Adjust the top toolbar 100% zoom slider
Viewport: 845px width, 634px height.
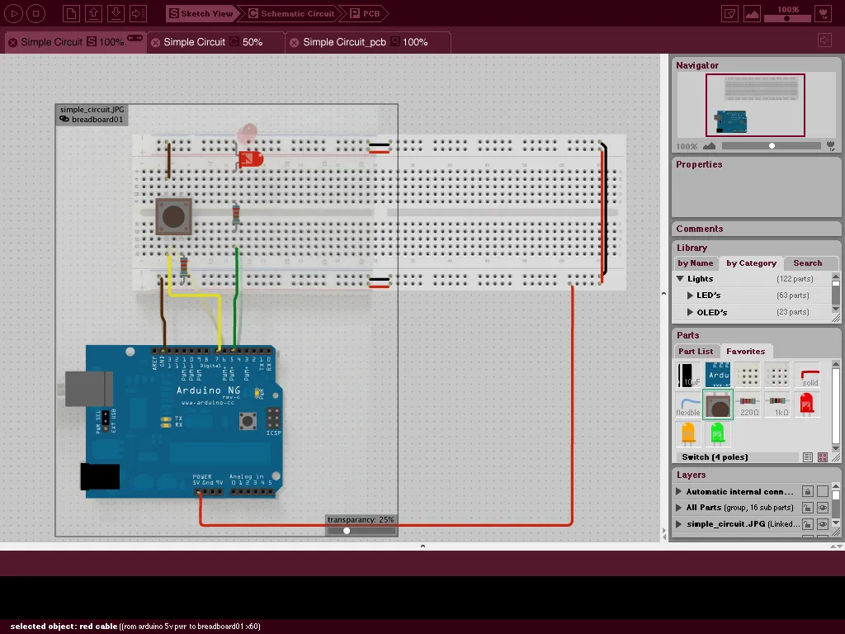[x=787, y=19]
